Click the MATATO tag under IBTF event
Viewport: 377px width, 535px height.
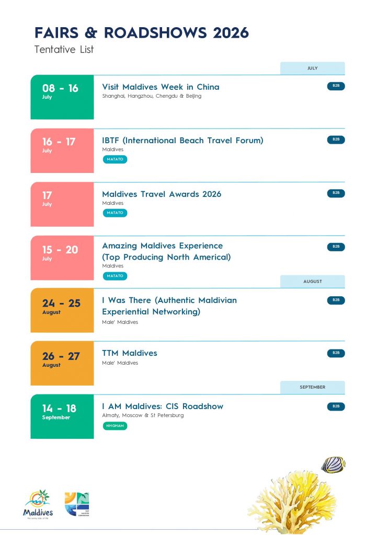(115, 159)
